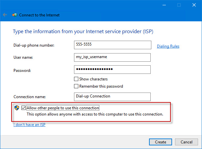The image size is (202, 149).
Task: Click inside the Password field
Action: click(113, 70)
